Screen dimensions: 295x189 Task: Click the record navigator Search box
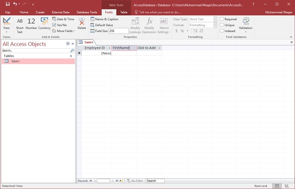[155, 181]
